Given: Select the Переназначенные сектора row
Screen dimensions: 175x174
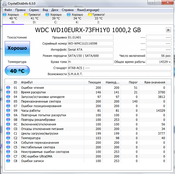Looking at the screenshot, I should pos(41,101).
